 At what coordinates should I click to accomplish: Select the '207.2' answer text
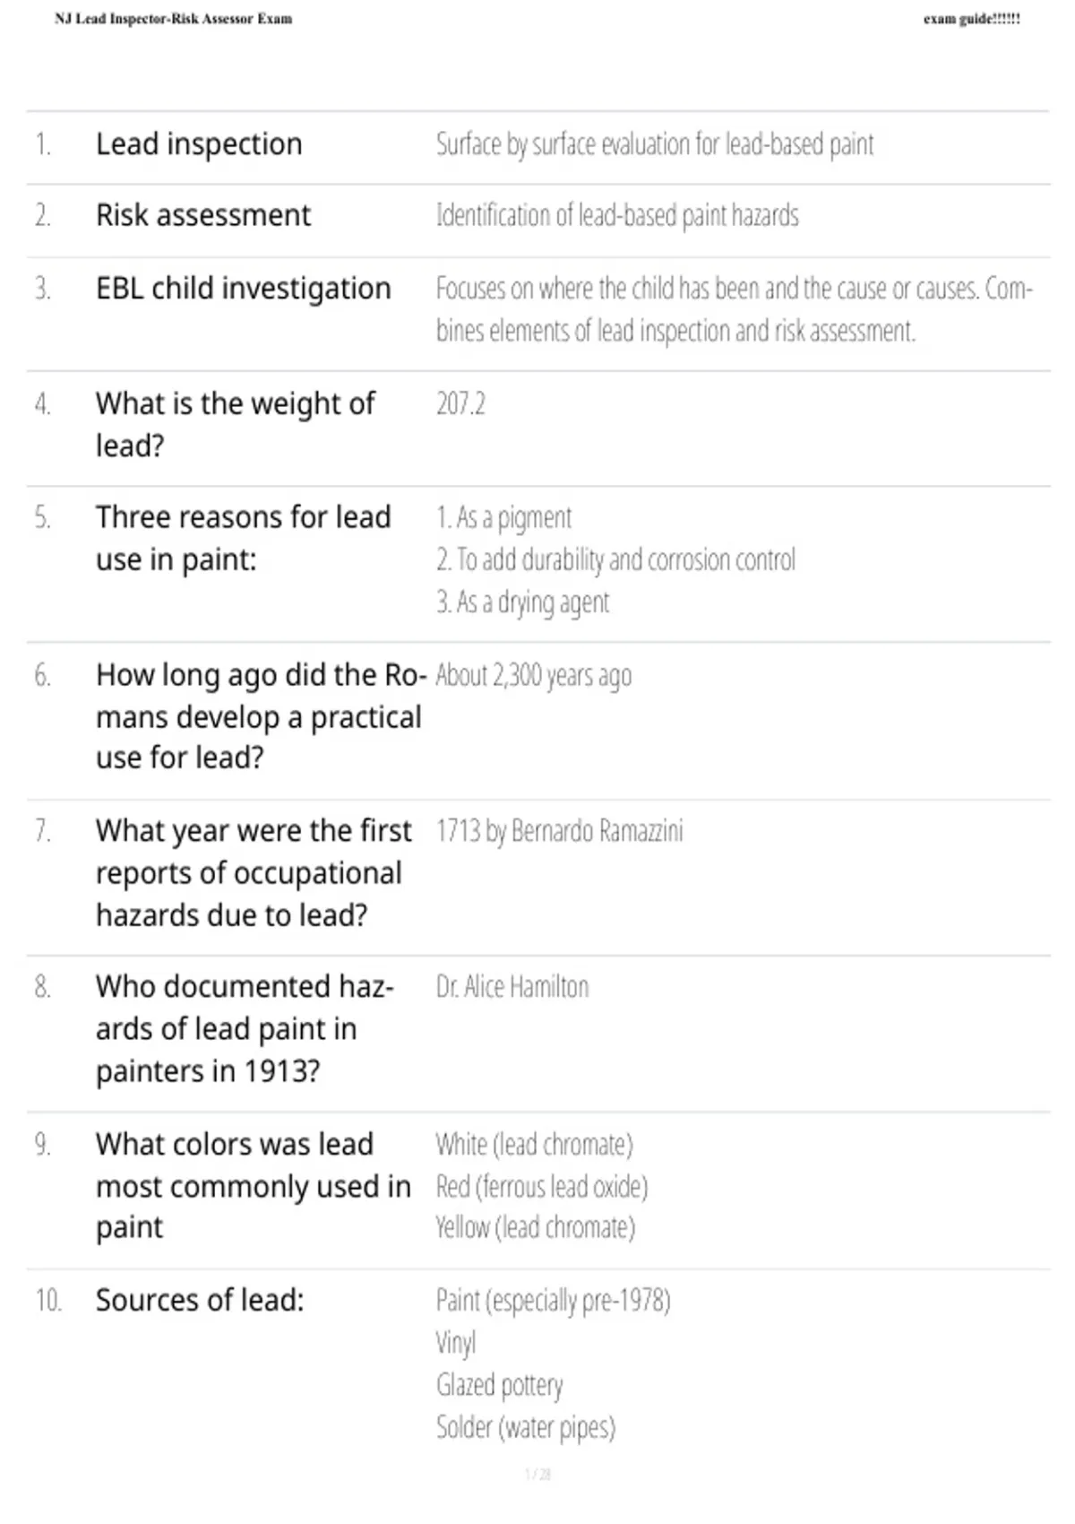pyautogui.click(x=460, y=404)
